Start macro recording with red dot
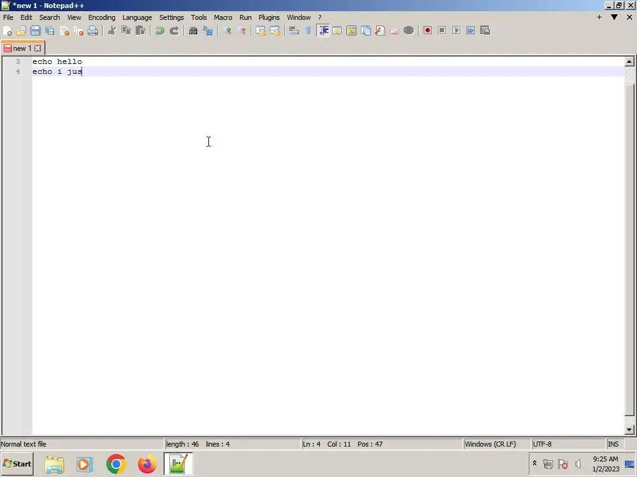The image size is (637, 477). tap(427, 31)
